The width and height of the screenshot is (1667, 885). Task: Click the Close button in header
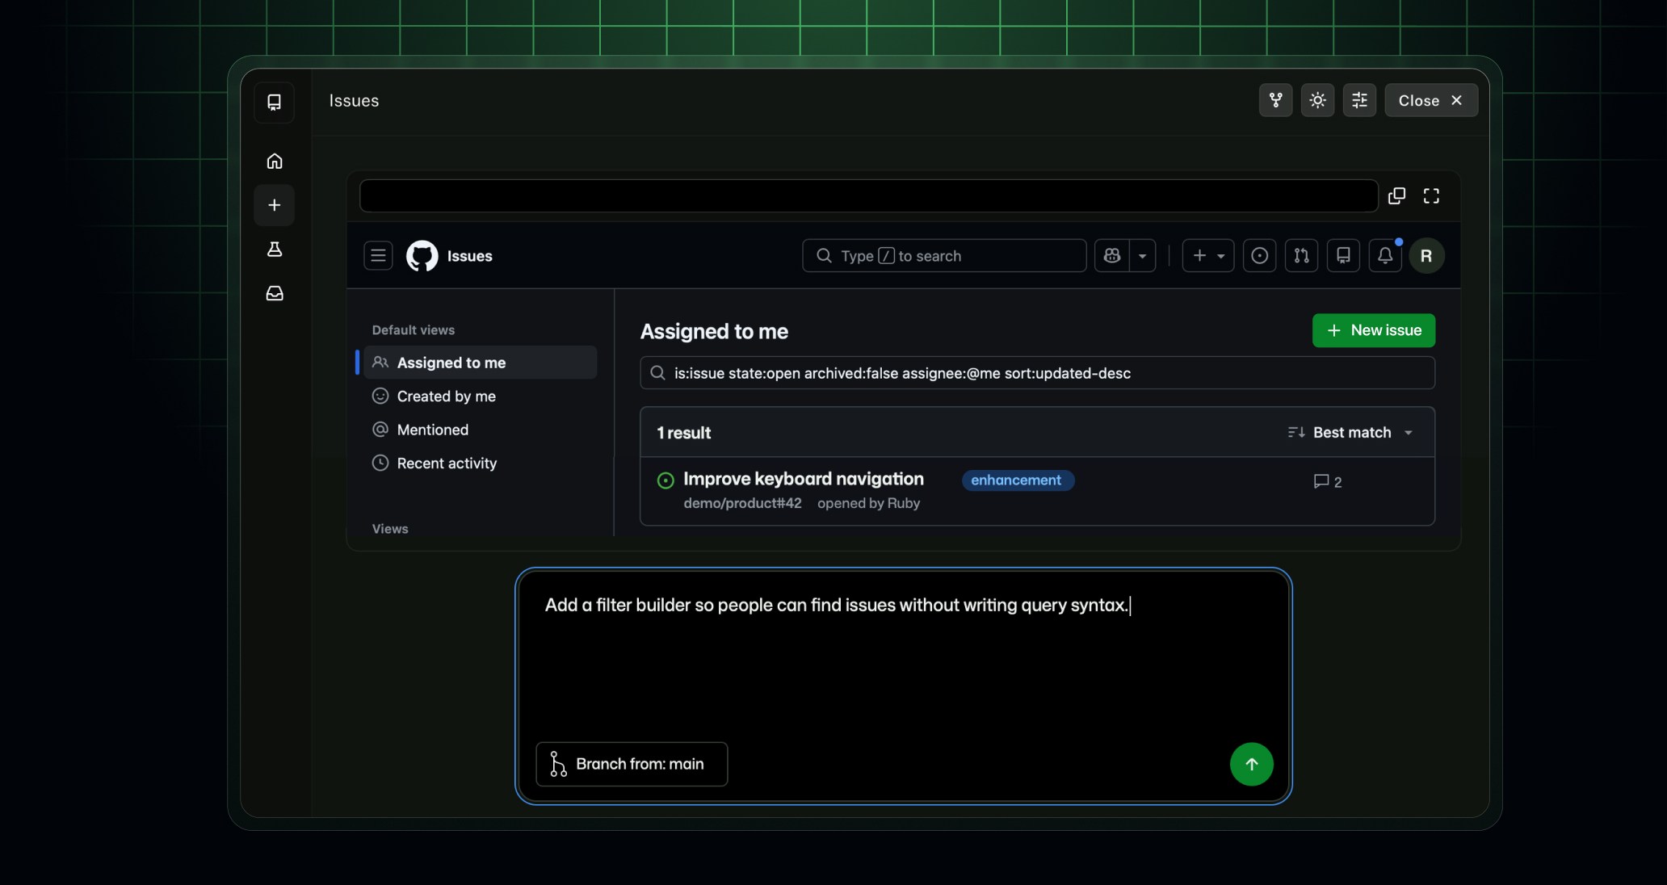(1431, 100)
